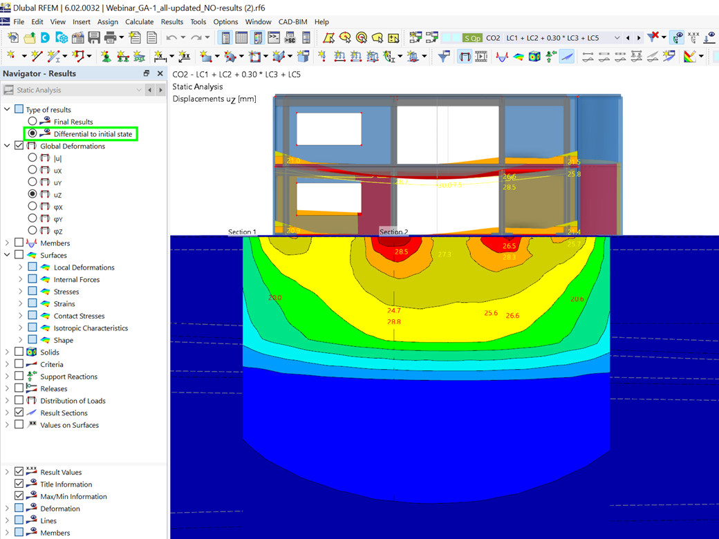Toggle the Navigator panel icon
This screenshot has width=719, height=539.
pyautogui.click(x=225, y=37)
